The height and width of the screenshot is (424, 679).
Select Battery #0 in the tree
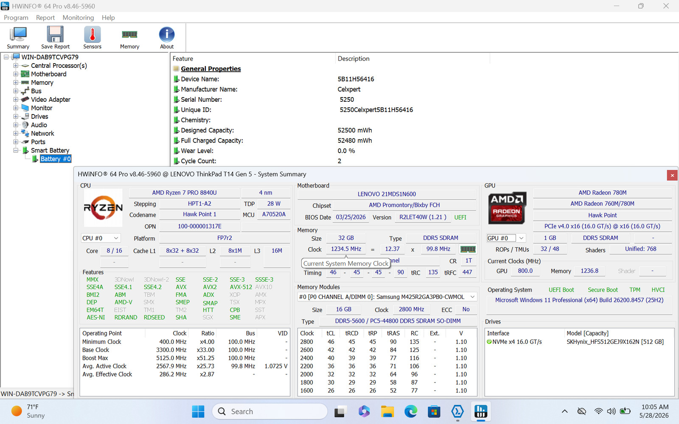[56, 159]
